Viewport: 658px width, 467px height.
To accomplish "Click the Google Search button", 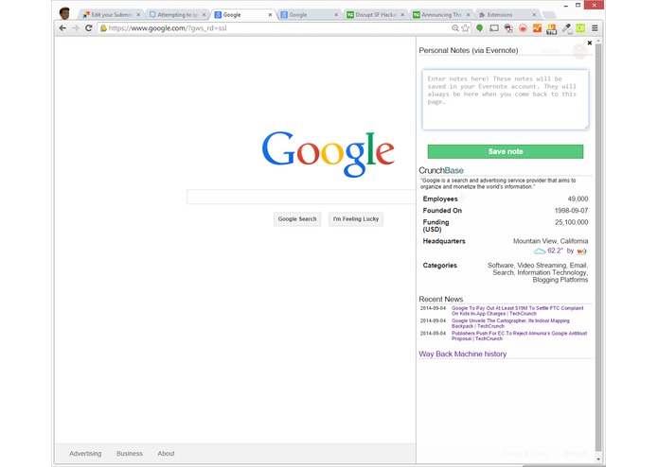I will coord(297,219).
